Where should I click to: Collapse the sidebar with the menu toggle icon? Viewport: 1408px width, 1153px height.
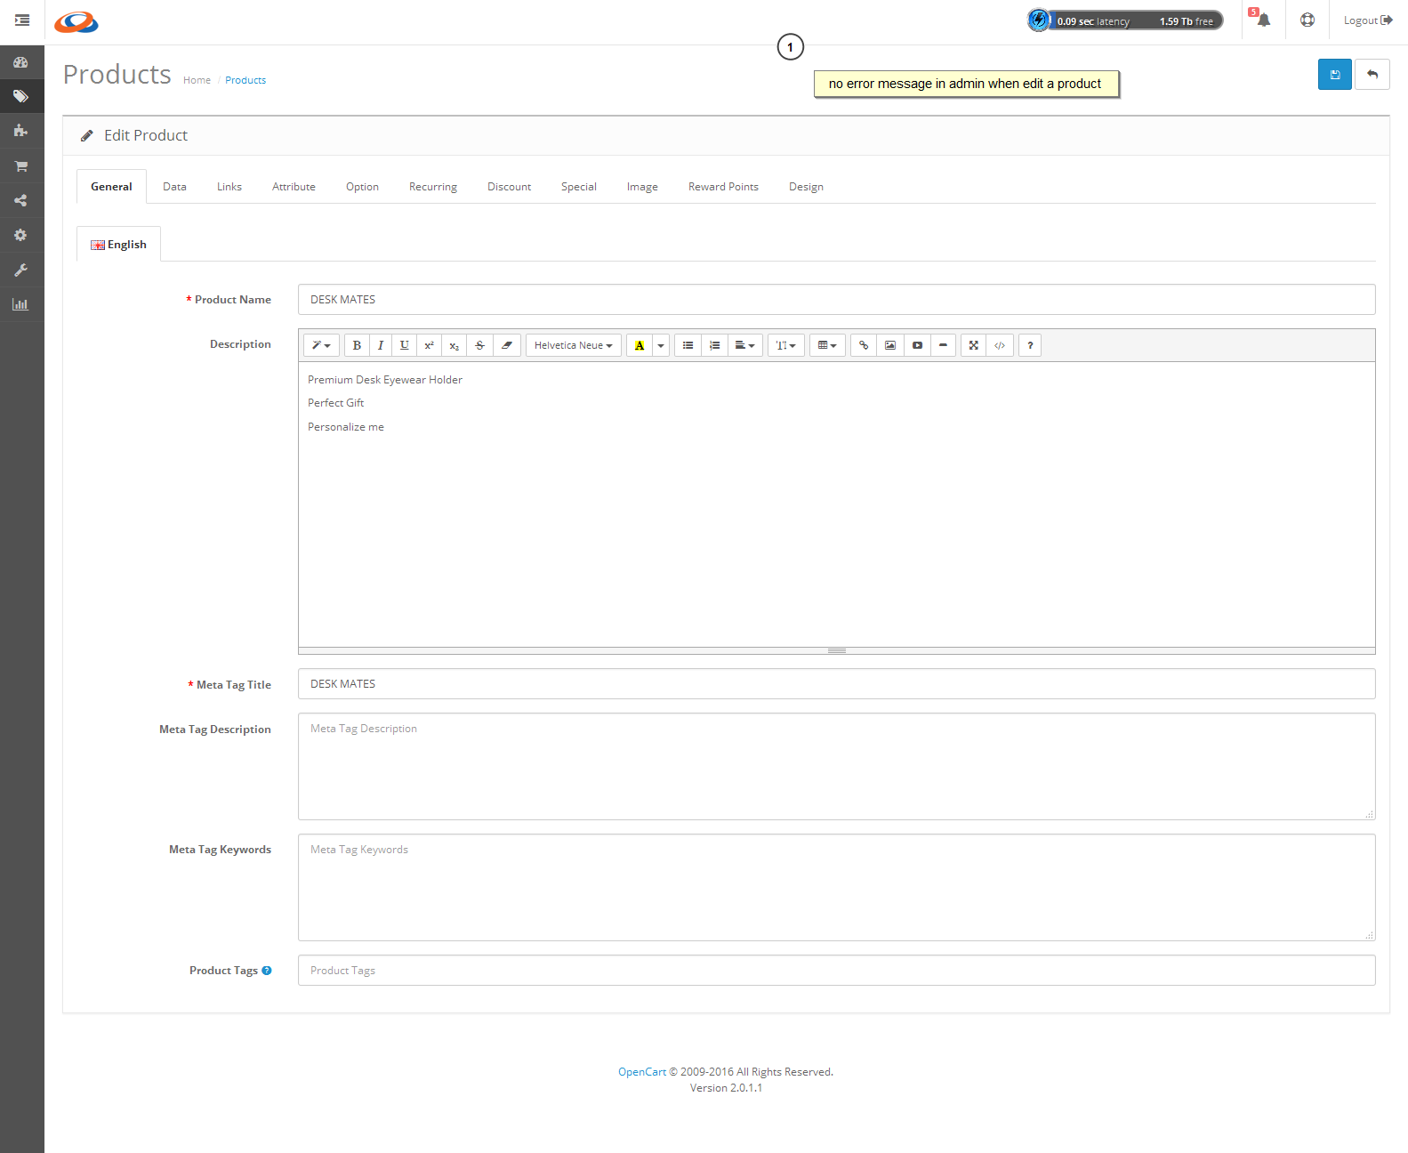point(22,20)
